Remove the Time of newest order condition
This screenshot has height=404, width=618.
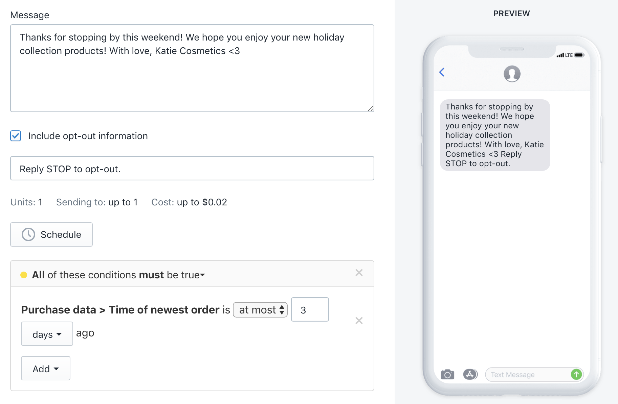click(x=359, y=321)
